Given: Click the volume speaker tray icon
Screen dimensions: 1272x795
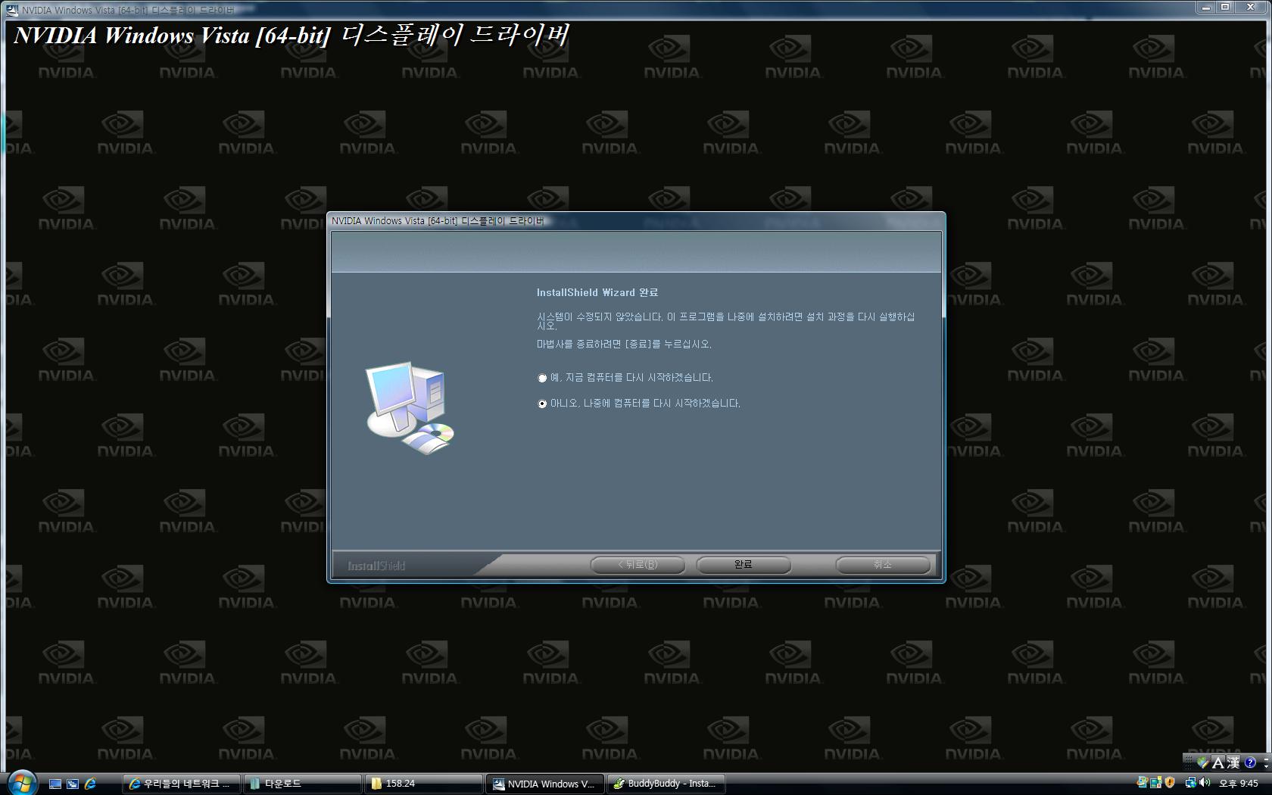Looking at the screenshot, I should point(1205,782).
